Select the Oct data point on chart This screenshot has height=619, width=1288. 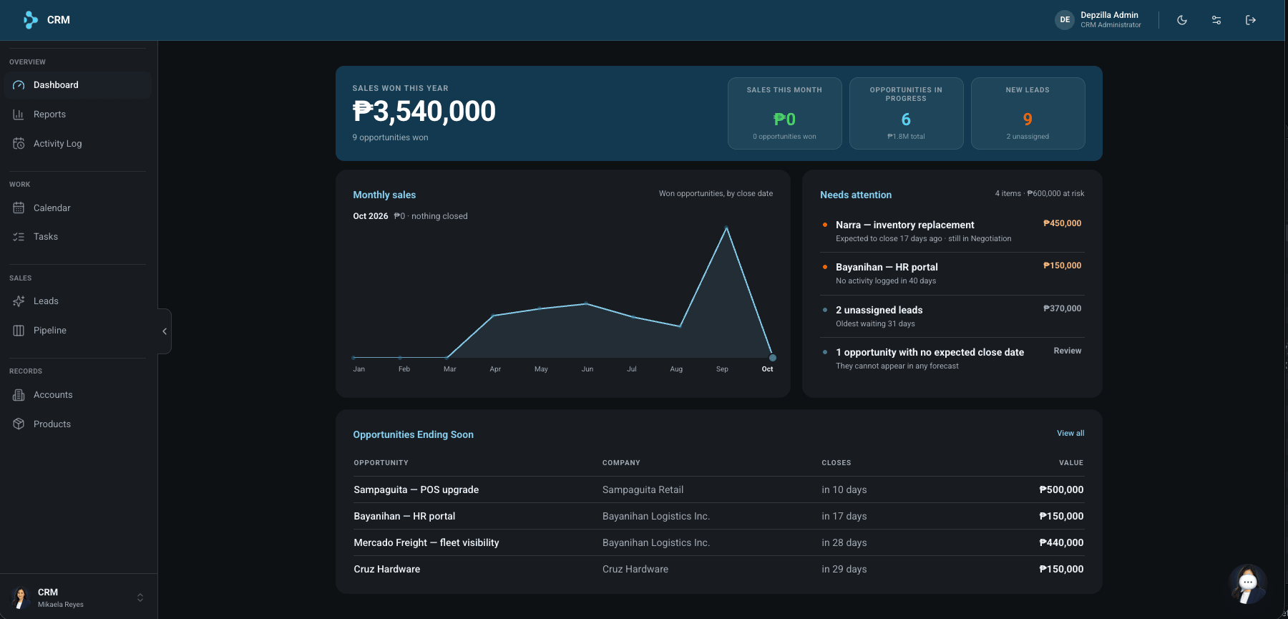click(772, 358)
